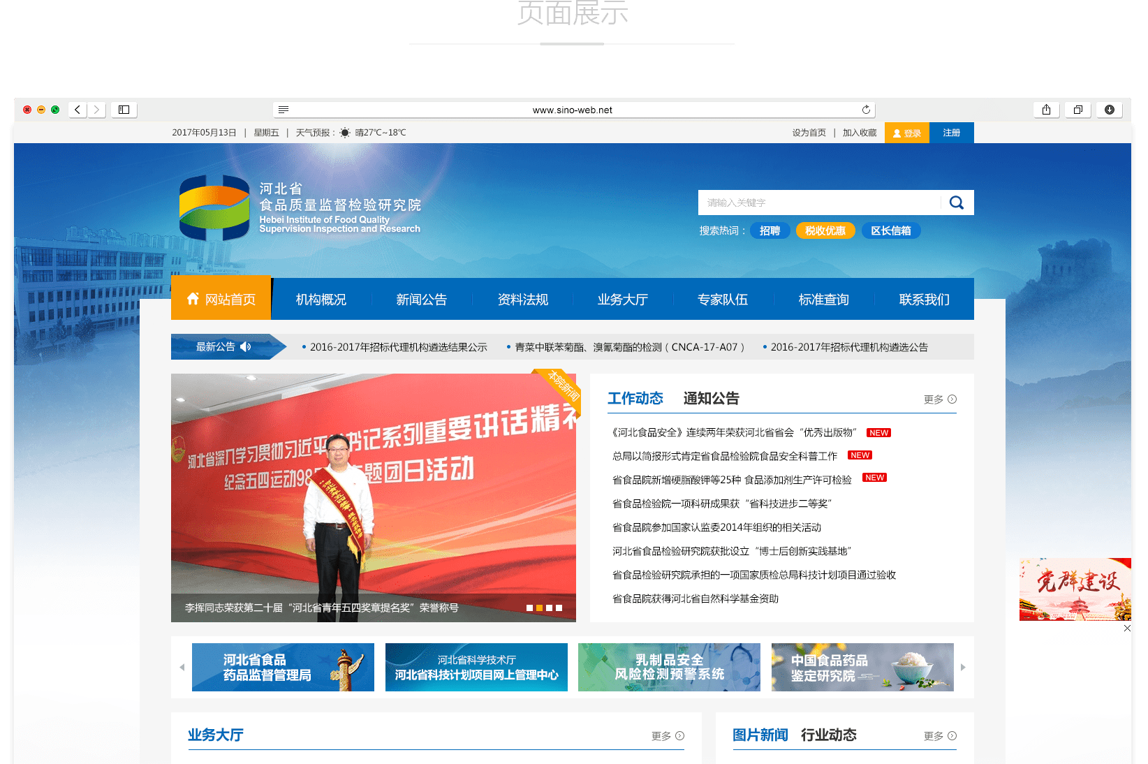The height and width of the screenshot is (764, 1148).
Task: Select hot search tag 区长信箱
Action: (891, 230)
